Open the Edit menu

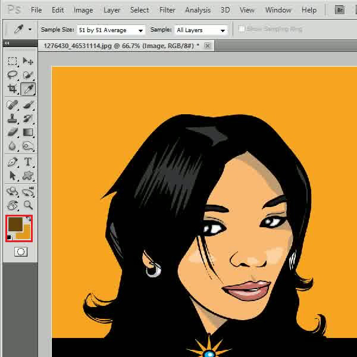(x=58, y=10)
